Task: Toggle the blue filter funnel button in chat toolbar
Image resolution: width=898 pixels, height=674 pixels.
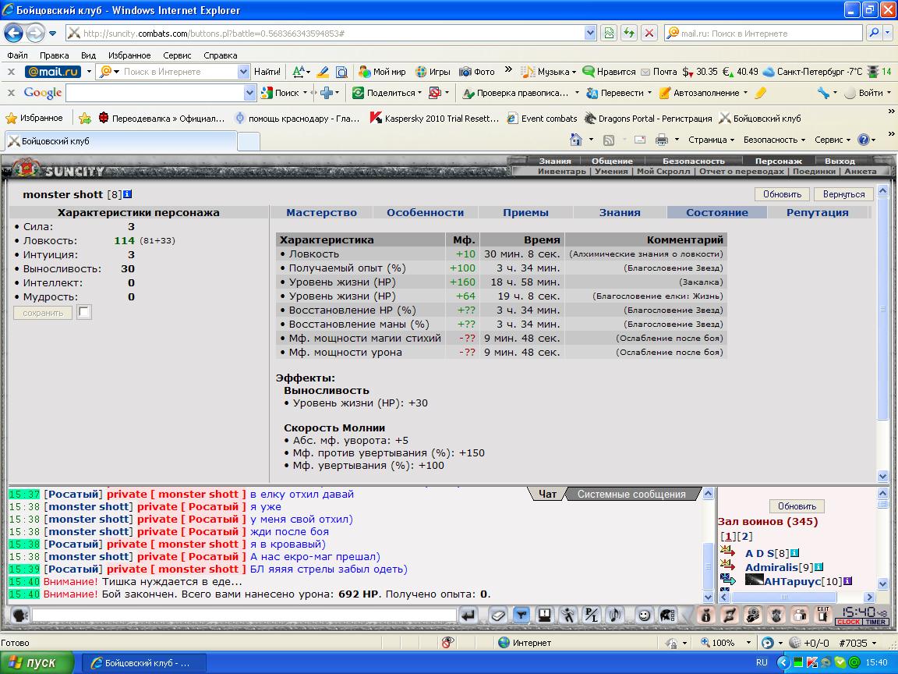Action: [x=521, y=615]
